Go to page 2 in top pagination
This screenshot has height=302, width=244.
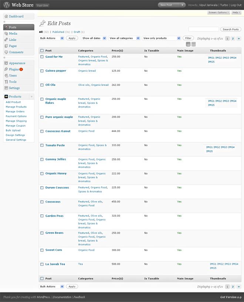[233, 38]
